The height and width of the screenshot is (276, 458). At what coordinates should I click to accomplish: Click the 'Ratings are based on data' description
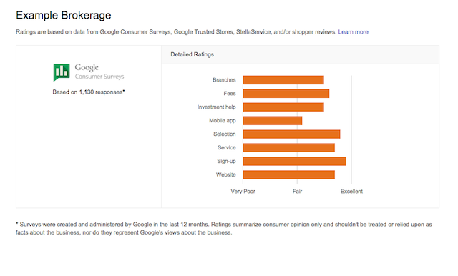[x=176, y=31]
